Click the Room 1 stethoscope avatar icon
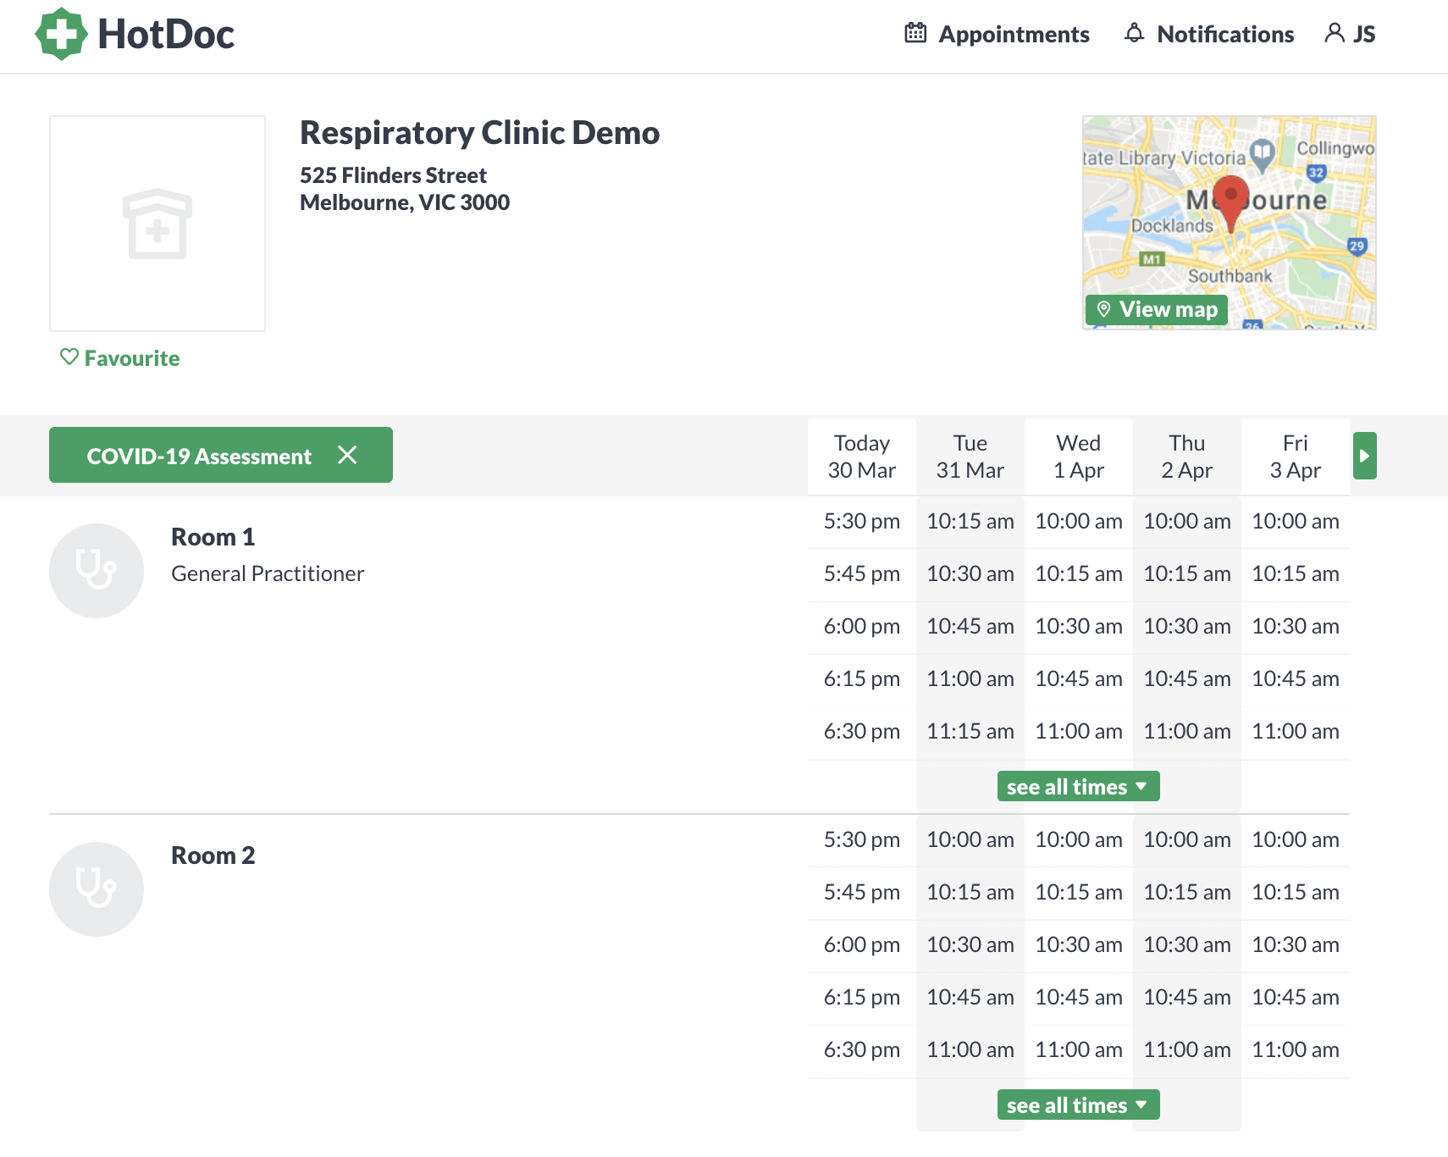Viewport: 1448px width, 1157px height. [x=97, y=570]
